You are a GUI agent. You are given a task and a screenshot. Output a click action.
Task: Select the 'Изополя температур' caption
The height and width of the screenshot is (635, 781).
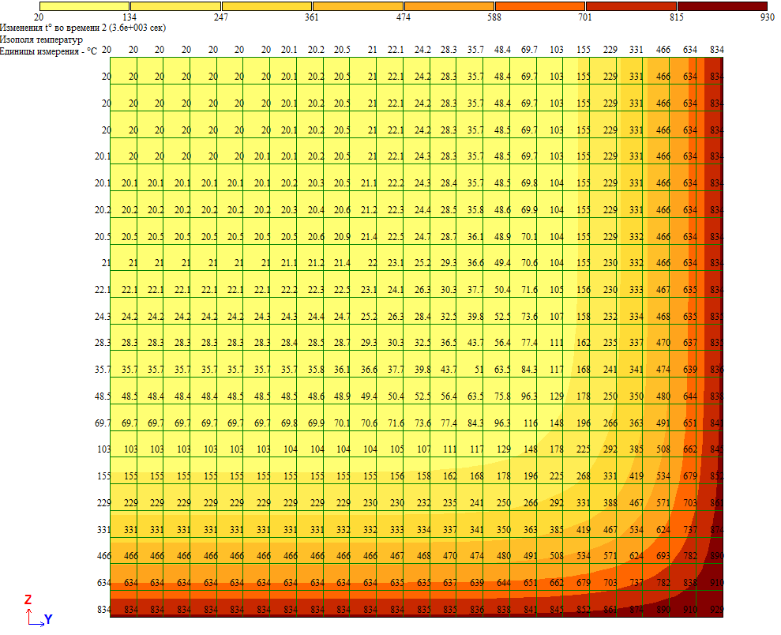(41, 39)
